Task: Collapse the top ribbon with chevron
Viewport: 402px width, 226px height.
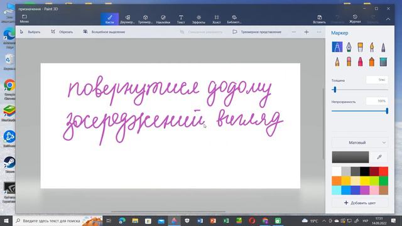Action: click(x=388, y=19)
